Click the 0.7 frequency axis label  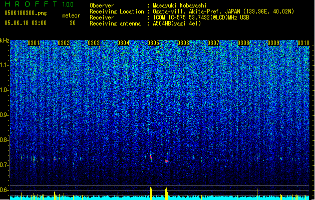pos(4,165)
